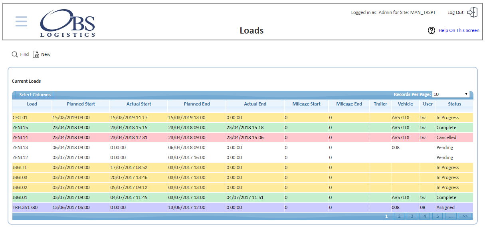
Task: Select load JBGL02
Action: (x=20, y=187)
